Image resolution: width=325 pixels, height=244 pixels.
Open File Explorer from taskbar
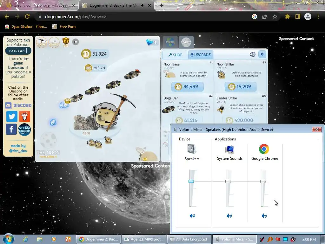(x=40, y=239)
